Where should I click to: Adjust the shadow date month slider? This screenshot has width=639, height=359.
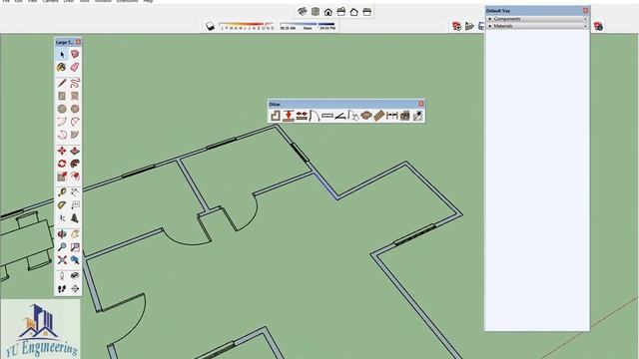tap(247, 26)
